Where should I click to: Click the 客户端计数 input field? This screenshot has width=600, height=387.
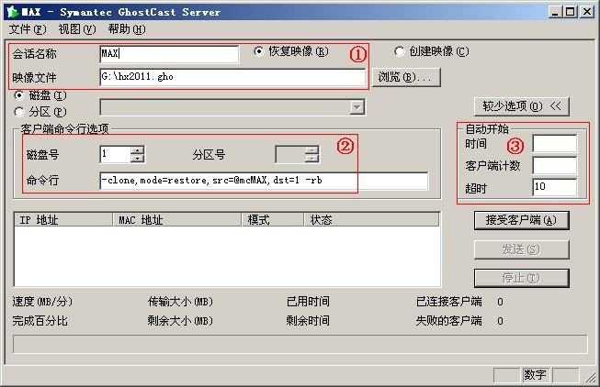pos(554,166)
